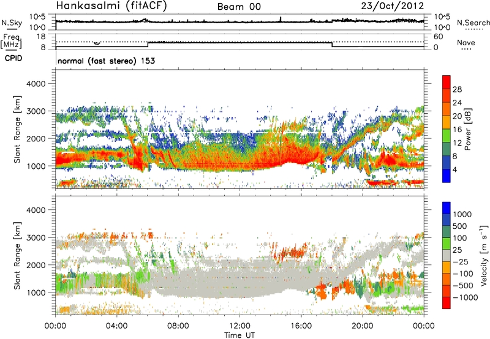Click the "28" value on Power colorbar
The height and width of the screenshot is (339, 490).
point(457,89)
